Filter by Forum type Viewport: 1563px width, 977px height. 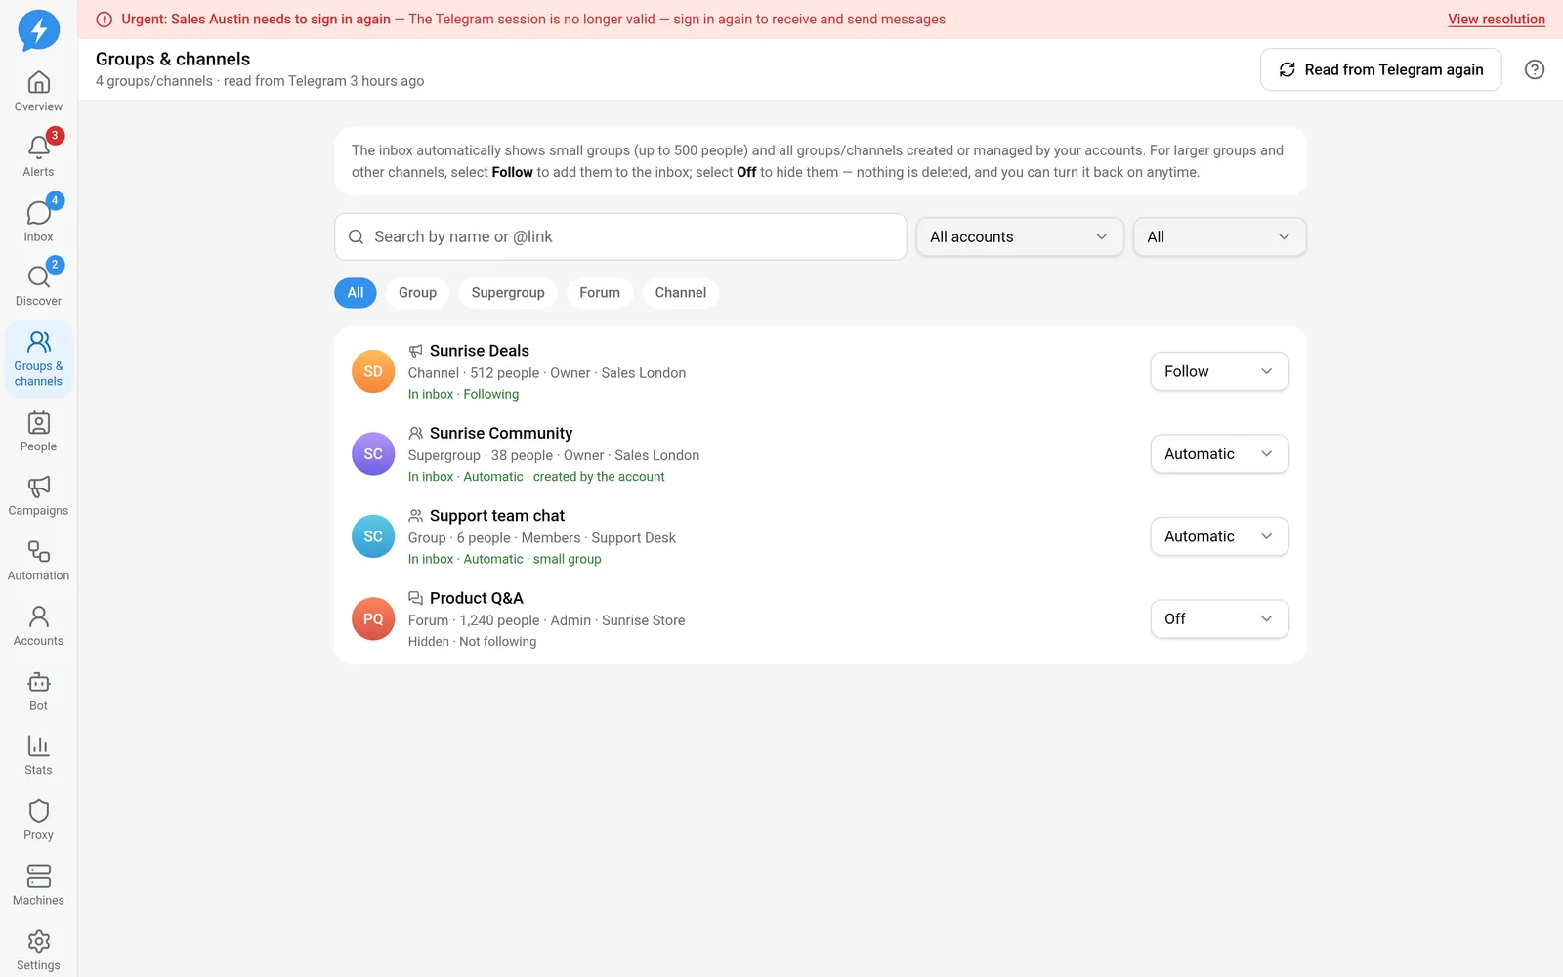(600, 293)
